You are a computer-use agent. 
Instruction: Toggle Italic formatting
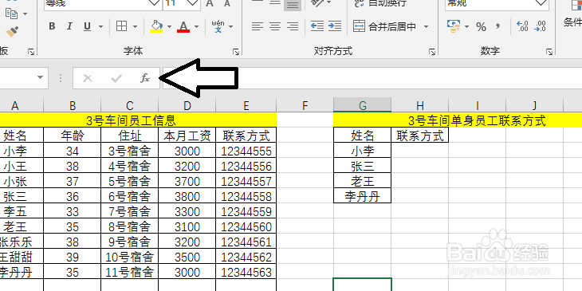coord(69,26)
